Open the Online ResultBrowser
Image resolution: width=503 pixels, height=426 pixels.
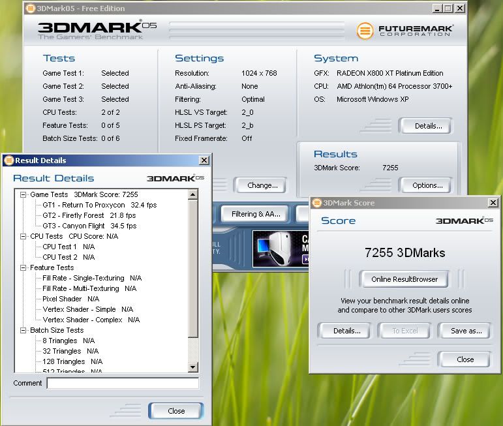point(404,279)
